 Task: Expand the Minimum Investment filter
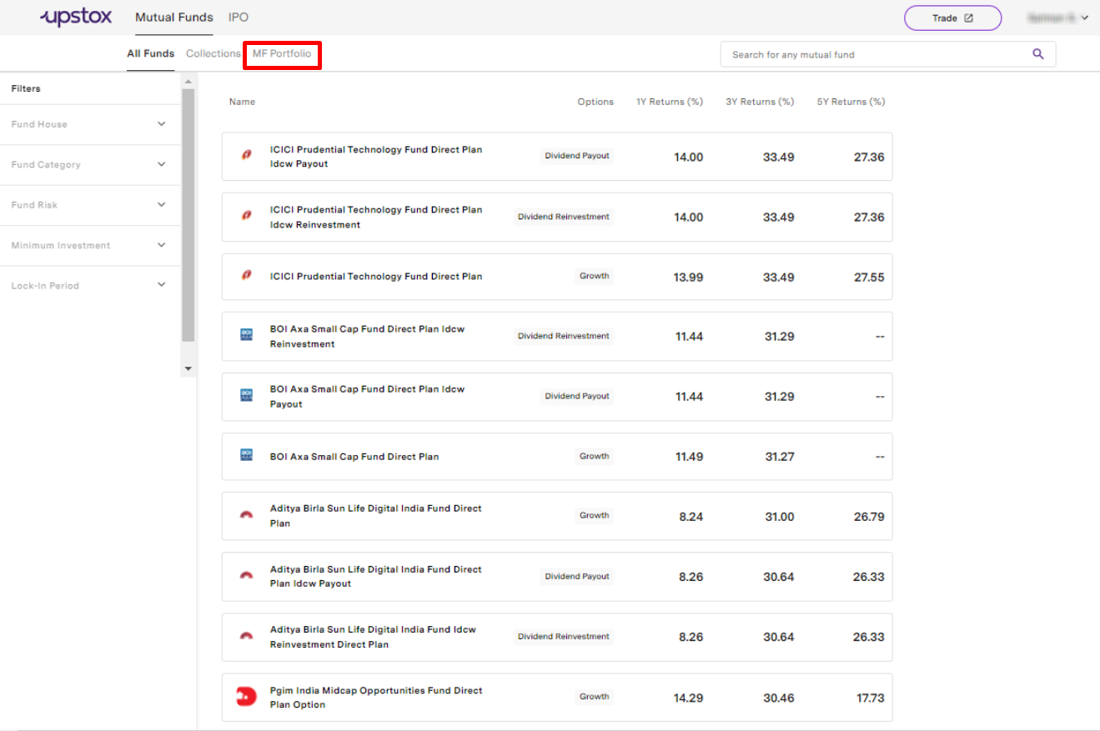pyautogui.click(x=89, y=245)
